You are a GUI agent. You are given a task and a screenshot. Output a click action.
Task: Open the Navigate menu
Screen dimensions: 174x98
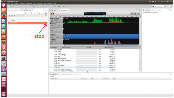coord(29,3)
